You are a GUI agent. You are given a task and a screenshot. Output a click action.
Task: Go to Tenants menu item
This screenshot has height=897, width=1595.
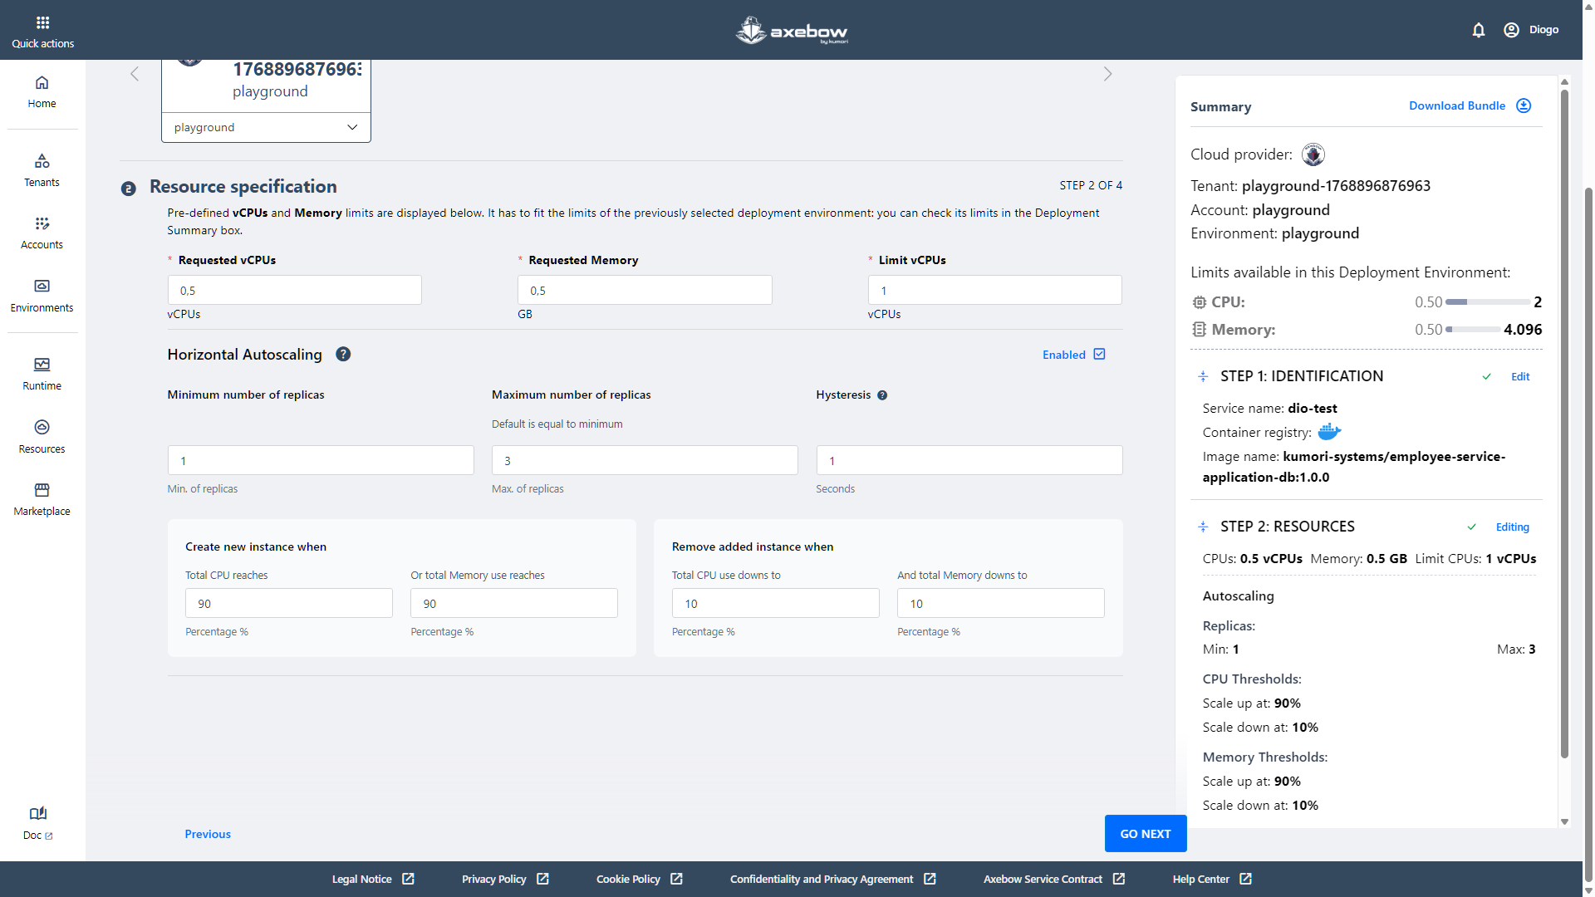click(x=42, y=169)
